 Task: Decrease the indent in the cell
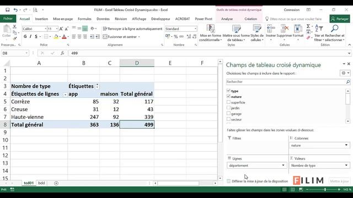tap(92, 37)
